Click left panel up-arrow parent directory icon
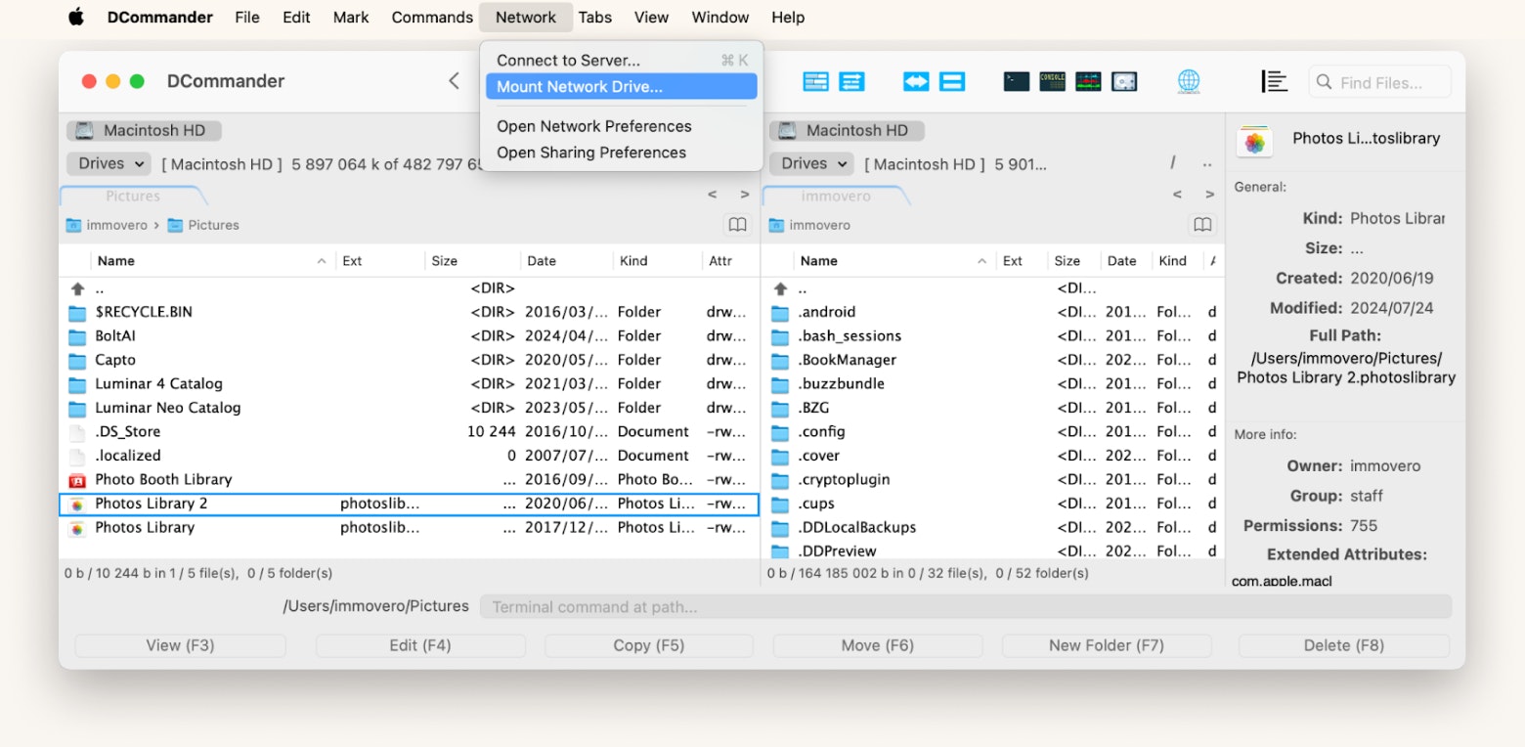Viewport: 1525px width, 747px height. (x=77, y=288)
